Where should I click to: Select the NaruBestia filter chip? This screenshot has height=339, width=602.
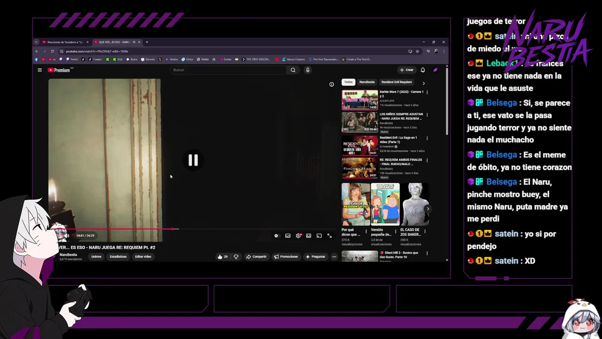point(367,82)
